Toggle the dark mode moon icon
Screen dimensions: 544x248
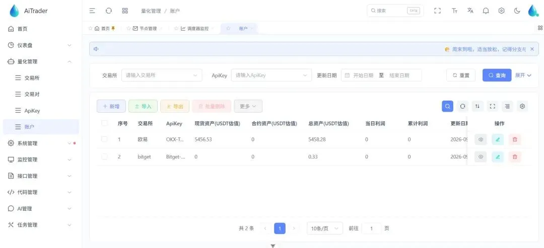[517, 11]
